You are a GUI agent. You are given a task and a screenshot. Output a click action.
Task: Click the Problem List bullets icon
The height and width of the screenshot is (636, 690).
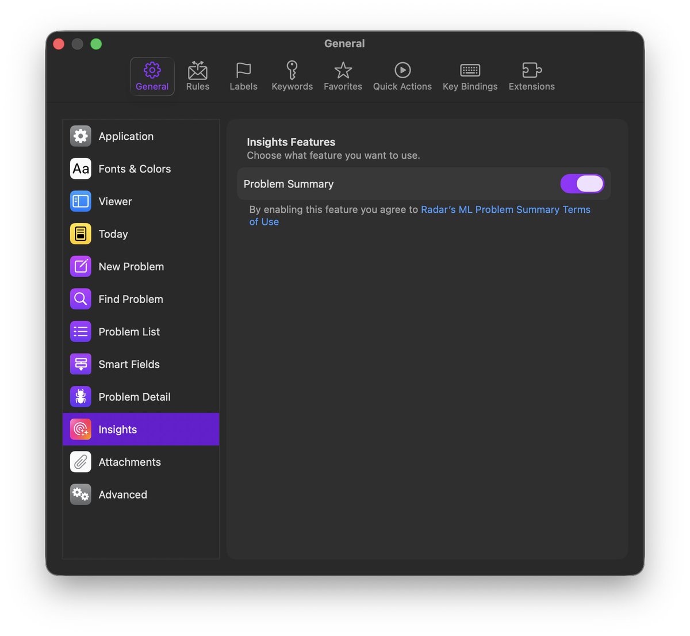[x=80, y=332]
